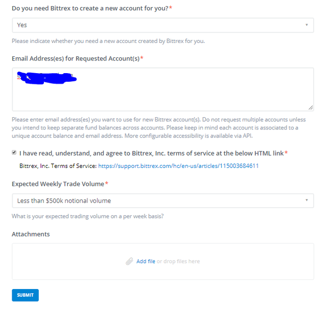The image size is (327, 309).
Task: Click the 'Add file' link
Action: [146, 261]
